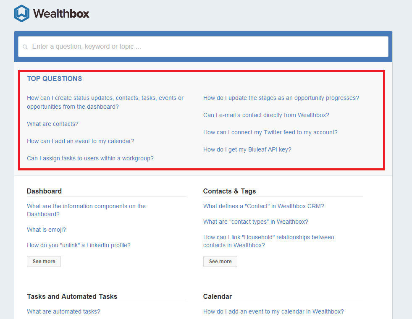Open 'How can I add an event to my calendar?'
This screenshot has width=412, height=319.
[x=80, y=141]
